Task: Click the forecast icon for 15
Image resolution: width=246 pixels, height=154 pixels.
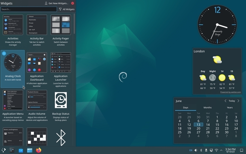Action: (232, 78)
